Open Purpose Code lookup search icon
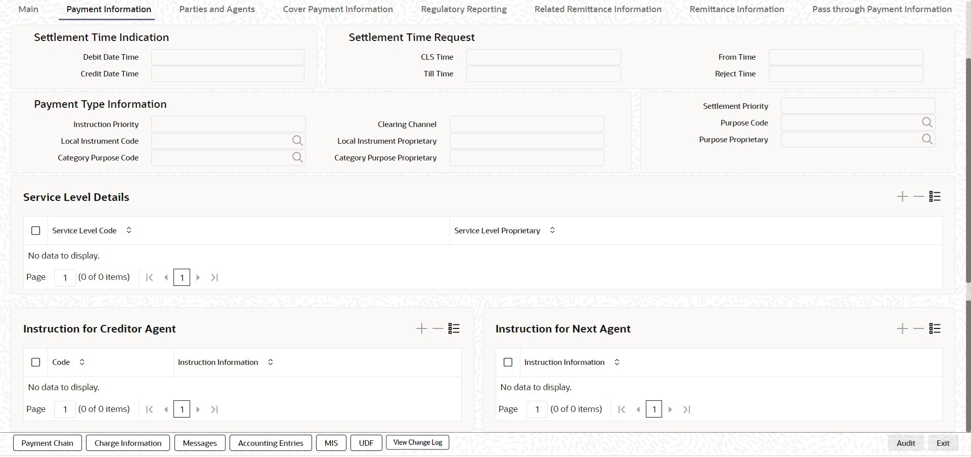 click(927, 122)
